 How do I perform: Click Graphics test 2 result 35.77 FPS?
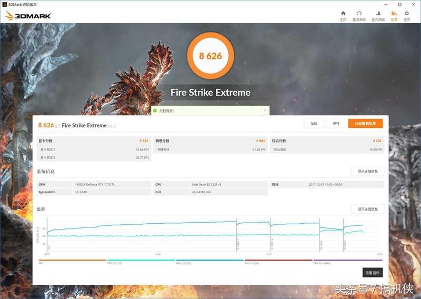coord(142,158)
